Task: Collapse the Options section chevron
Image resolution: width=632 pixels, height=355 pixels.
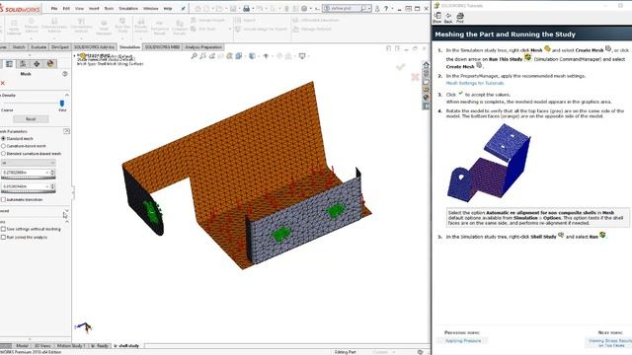Action: coord(67,222)
